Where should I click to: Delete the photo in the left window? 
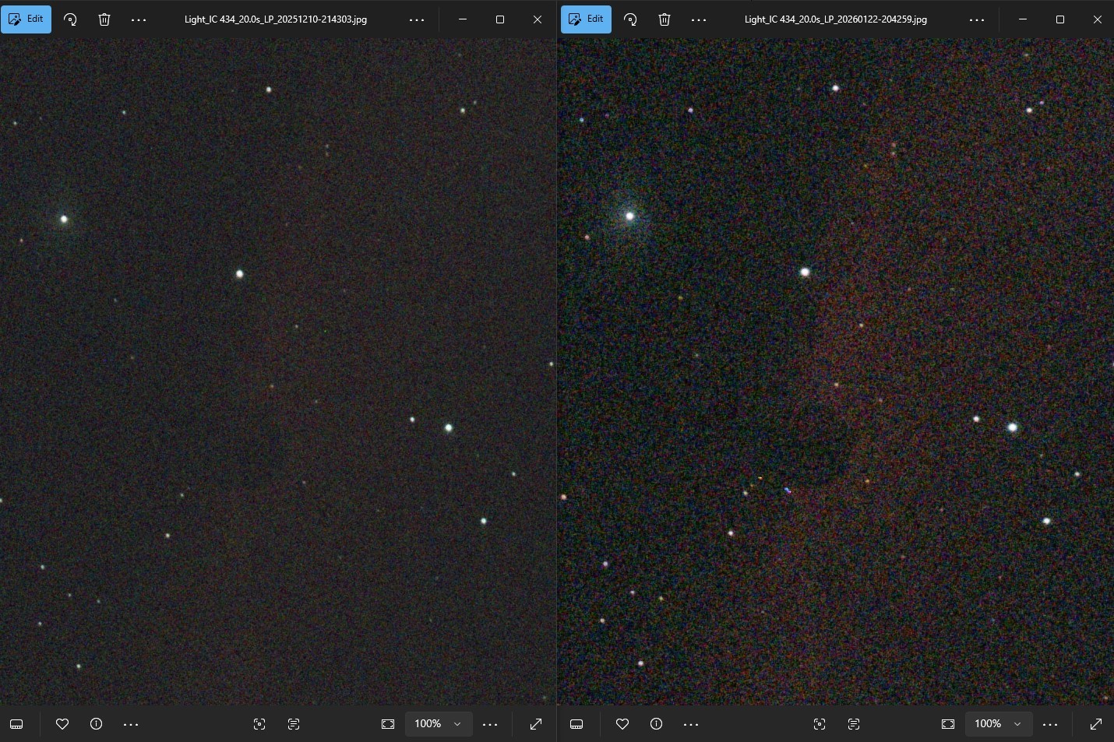coord(104,19)
